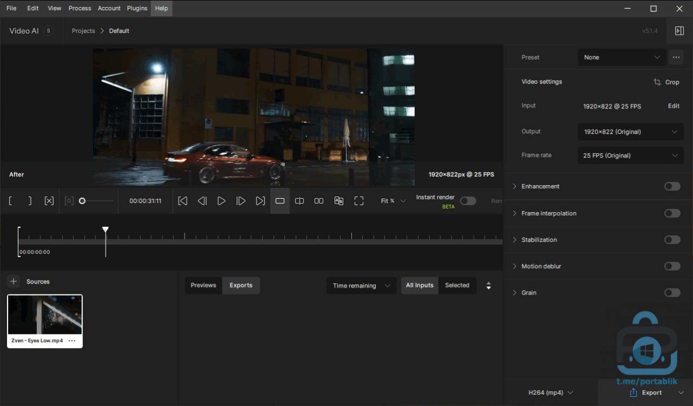Image resolution: width=693 pixels, height=406 pixels.
Task: Switch to split view mode
Action: (299, 201)
